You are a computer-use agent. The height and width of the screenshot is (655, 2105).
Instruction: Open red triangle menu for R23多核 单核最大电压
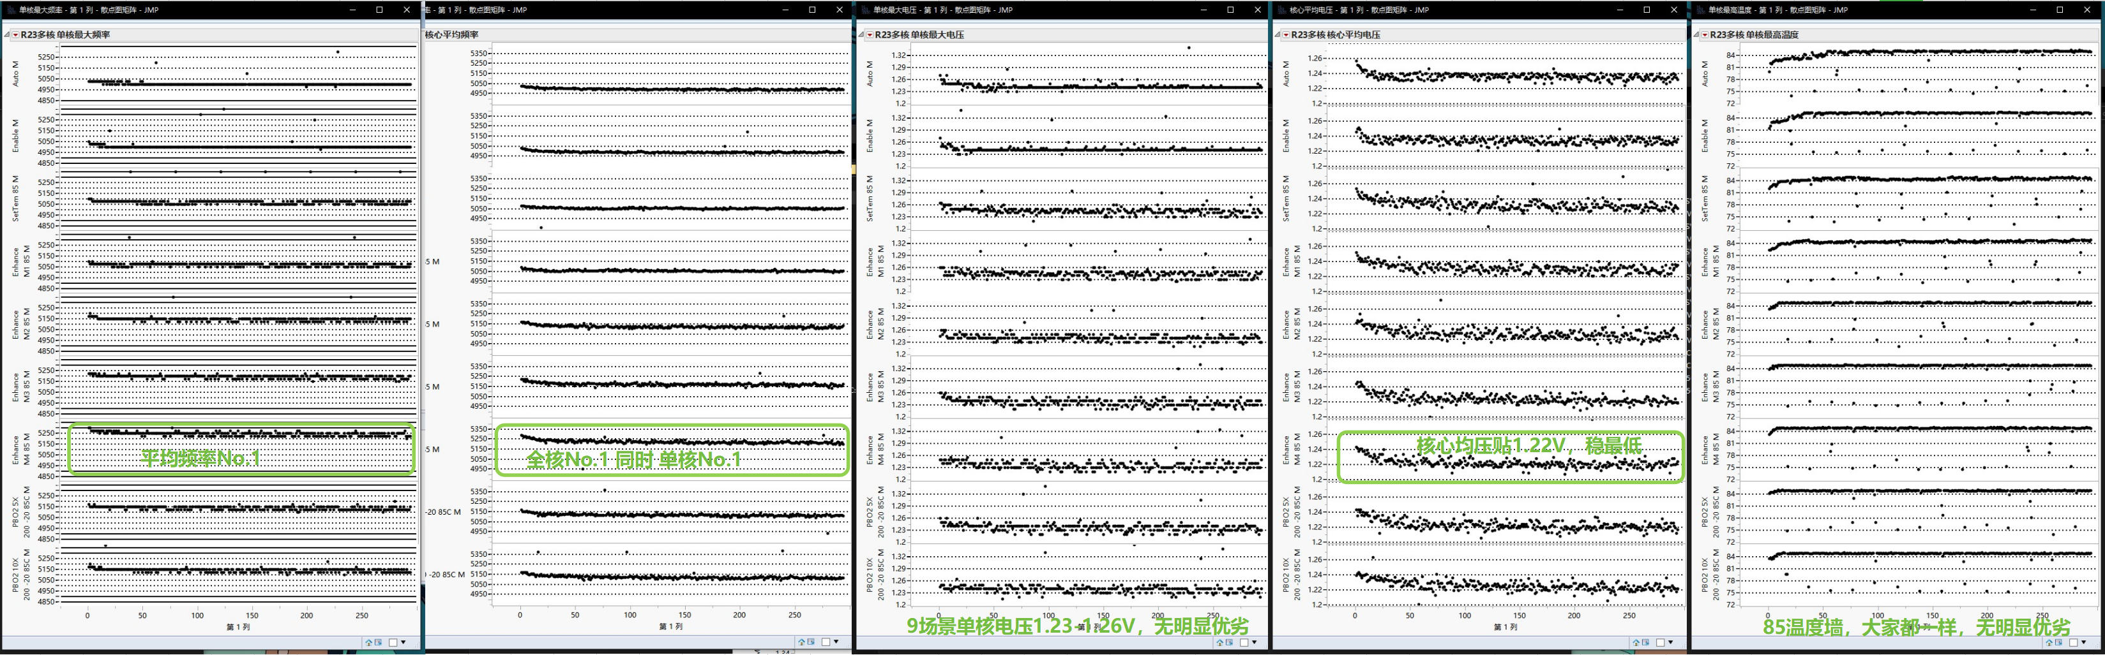[x=870, y=35]
